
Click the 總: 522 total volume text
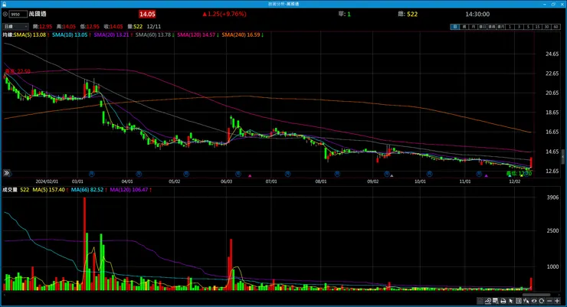pos(408,14)
